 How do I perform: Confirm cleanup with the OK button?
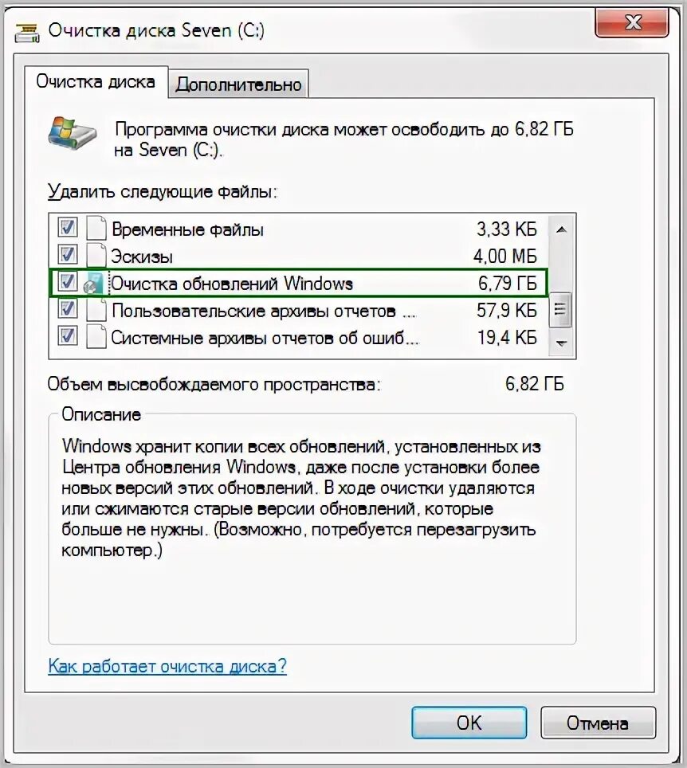click(x=469, y=723)
